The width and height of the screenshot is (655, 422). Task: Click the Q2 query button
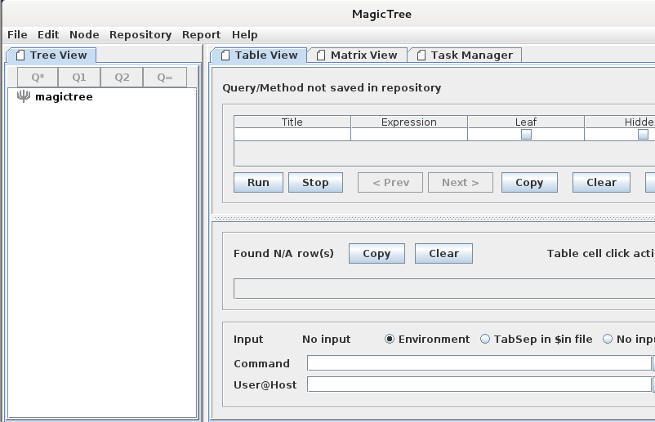click(x=122, y=78)
